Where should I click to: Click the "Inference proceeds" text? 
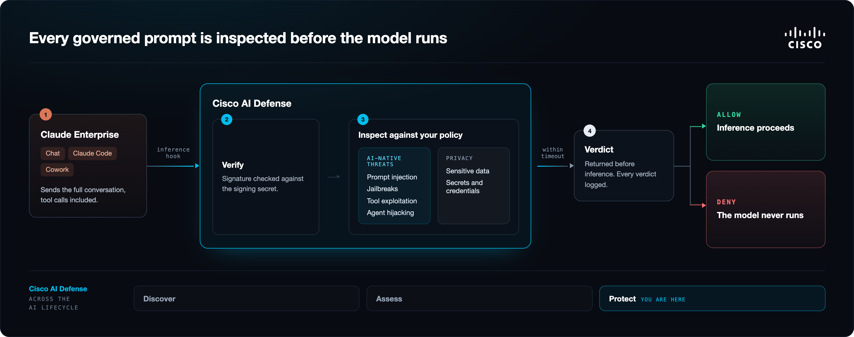click(x=755, y=128)
